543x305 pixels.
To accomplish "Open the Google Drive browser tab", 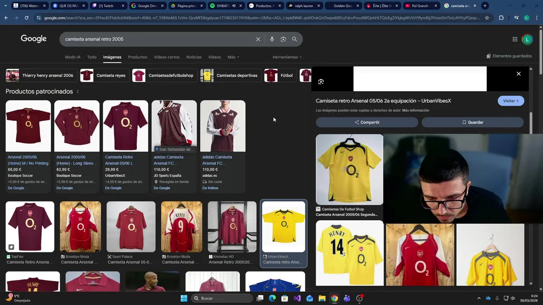I will 147,6.
